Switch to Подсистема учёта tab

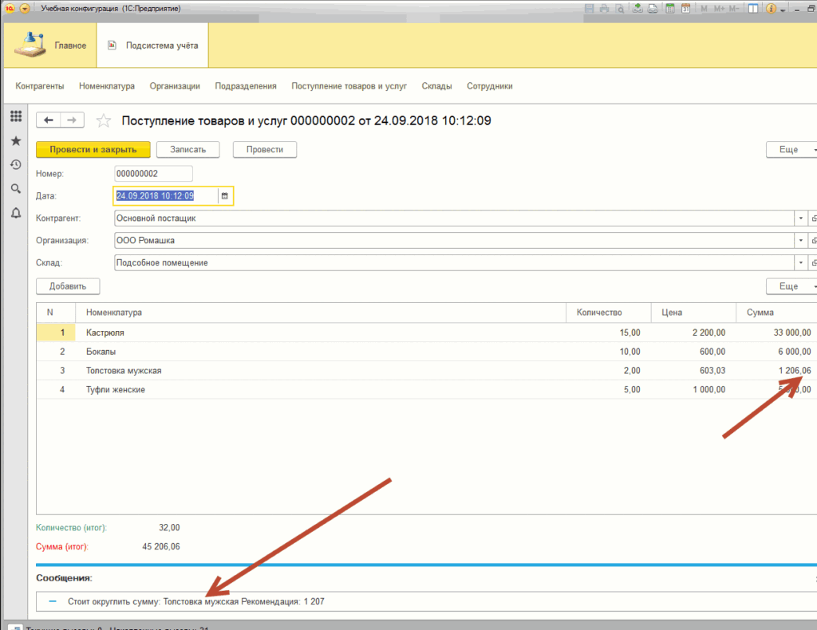(x=153, y=45)
